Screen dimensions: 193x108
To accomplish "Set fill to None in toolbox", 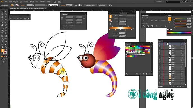I will (6, 56).
